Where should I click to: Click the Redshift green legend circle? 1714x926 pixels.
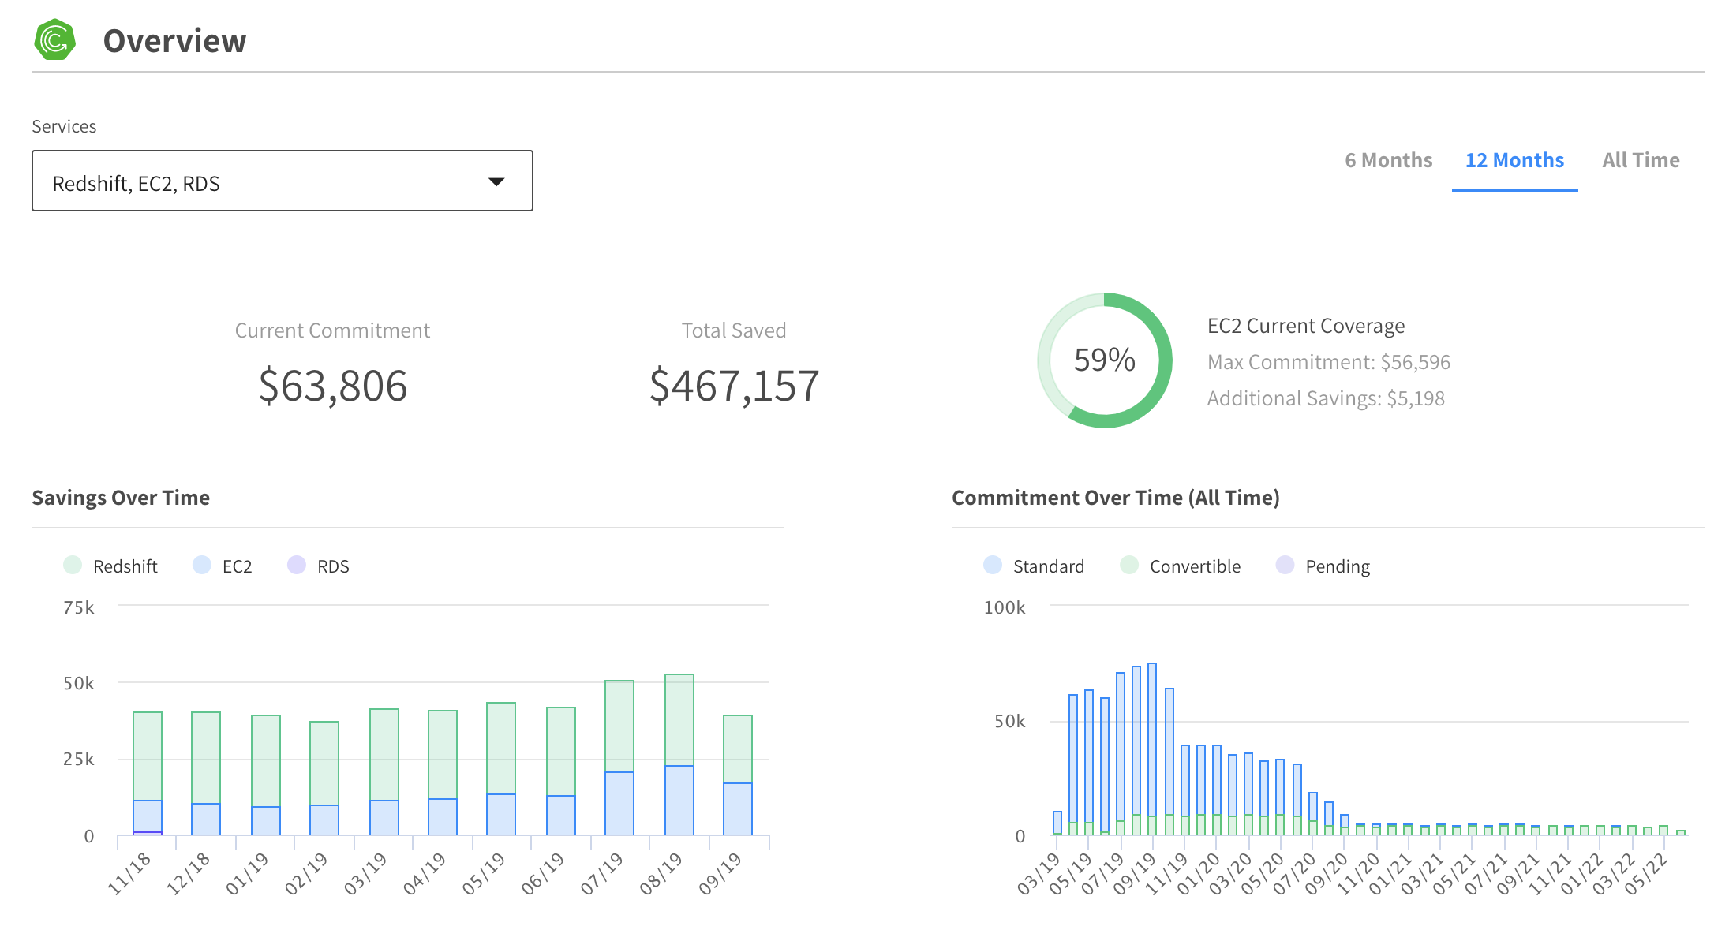click(73, 566)
